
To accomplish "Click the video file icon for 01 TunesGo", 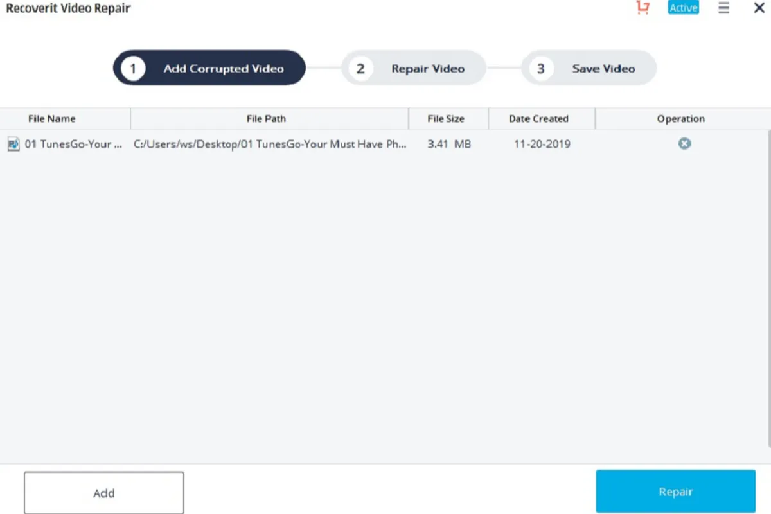I will pyautogui.click(x=13, y=144).
